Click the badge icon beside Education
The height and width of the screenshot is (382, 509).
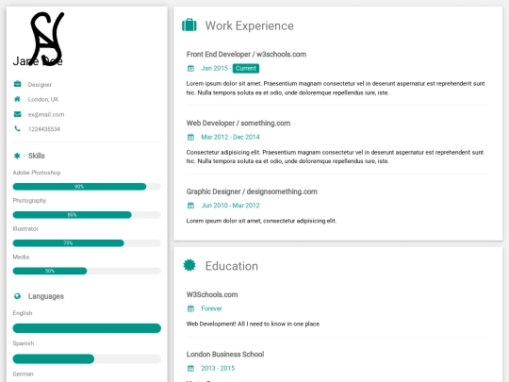(189, 265)
